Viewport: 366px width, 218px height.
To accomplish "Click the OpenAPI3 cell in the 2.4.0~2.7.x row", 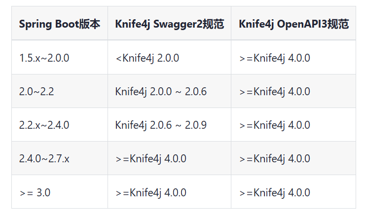I will tap(274, 159).
